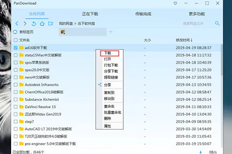
Task: Choose 复制到 menu entry
Action: click(x=109, y=92)
